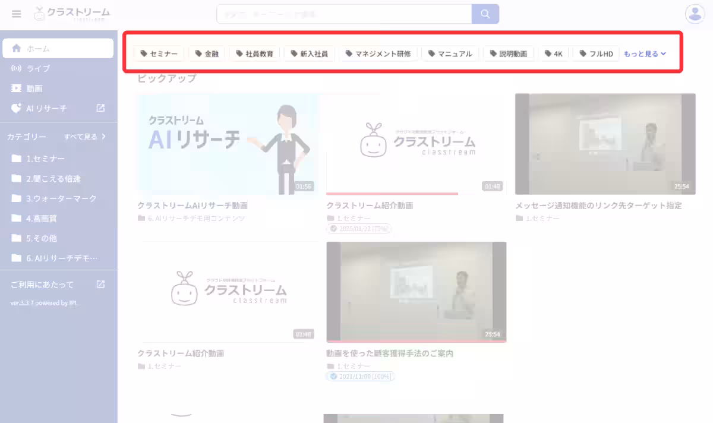Click inside the search input field

[x=344, y=14]
